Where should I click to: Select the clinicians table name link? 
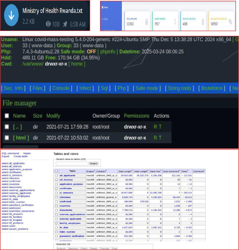[66, 197]
